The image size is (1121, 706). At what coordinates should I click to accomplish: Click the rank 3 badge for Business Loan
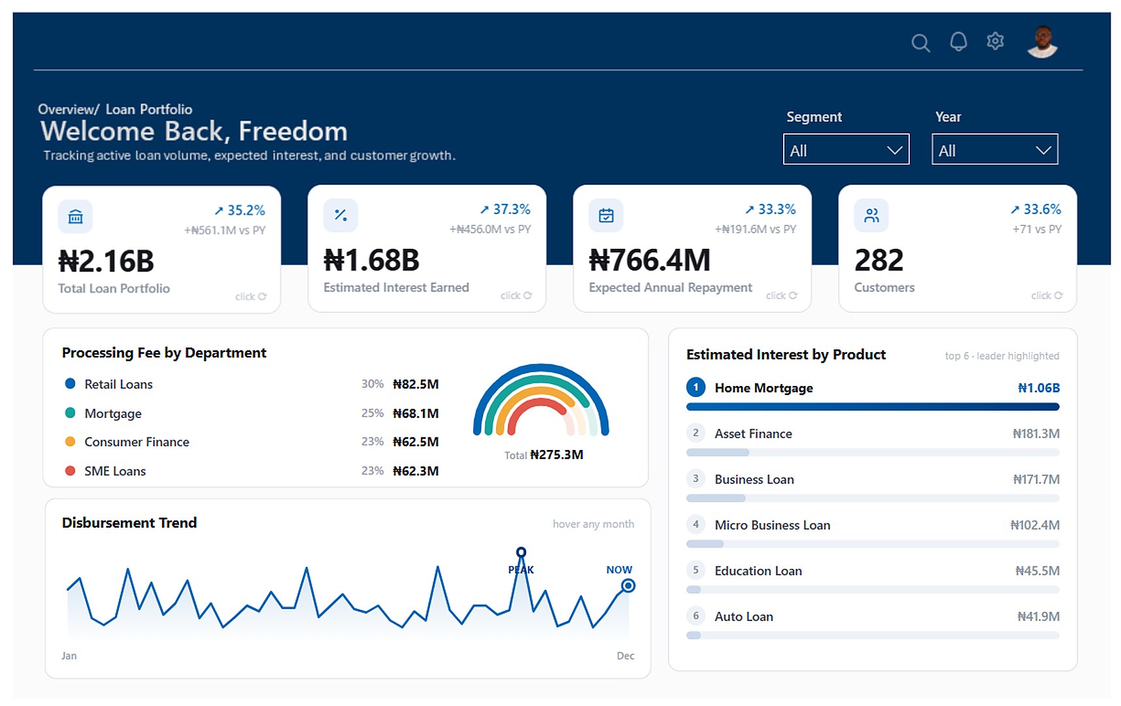(695, 479)
